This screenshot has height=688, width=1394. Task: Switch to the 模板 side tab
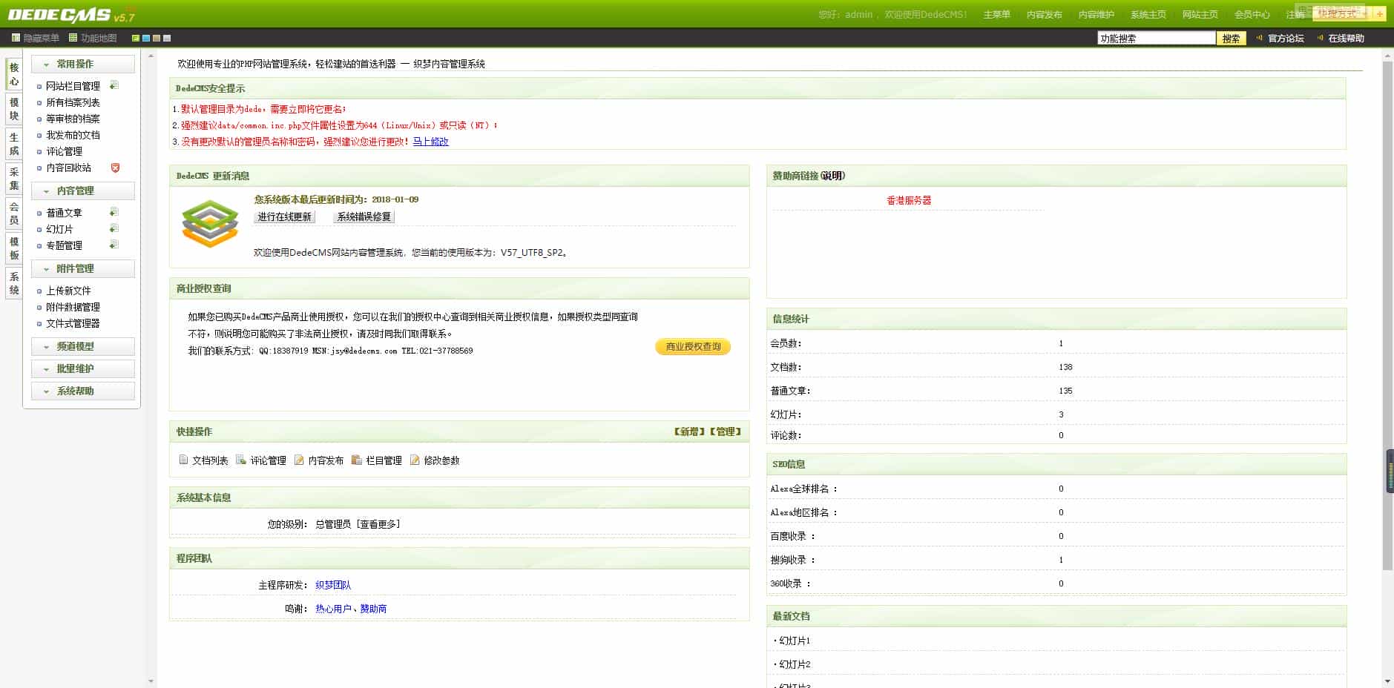point(14,248)
